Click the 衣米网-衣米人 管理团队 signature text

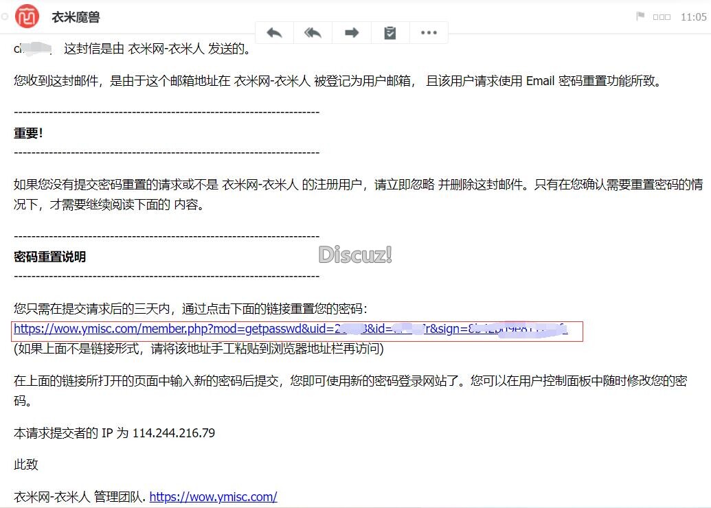pos(80,496)
